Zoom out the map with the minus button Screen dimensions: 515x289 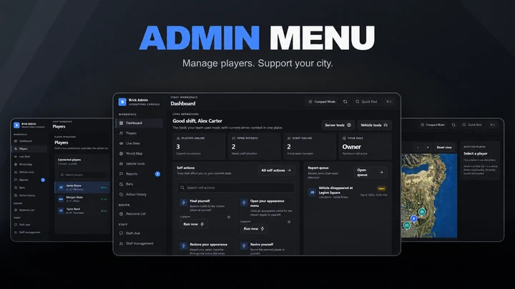point(418,148)
